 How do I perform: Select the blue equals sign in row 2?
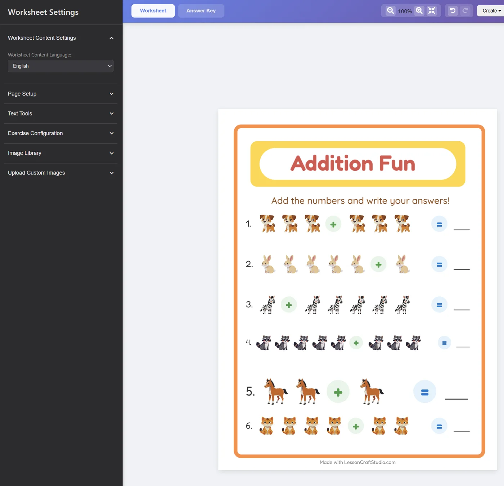point(439,264)
